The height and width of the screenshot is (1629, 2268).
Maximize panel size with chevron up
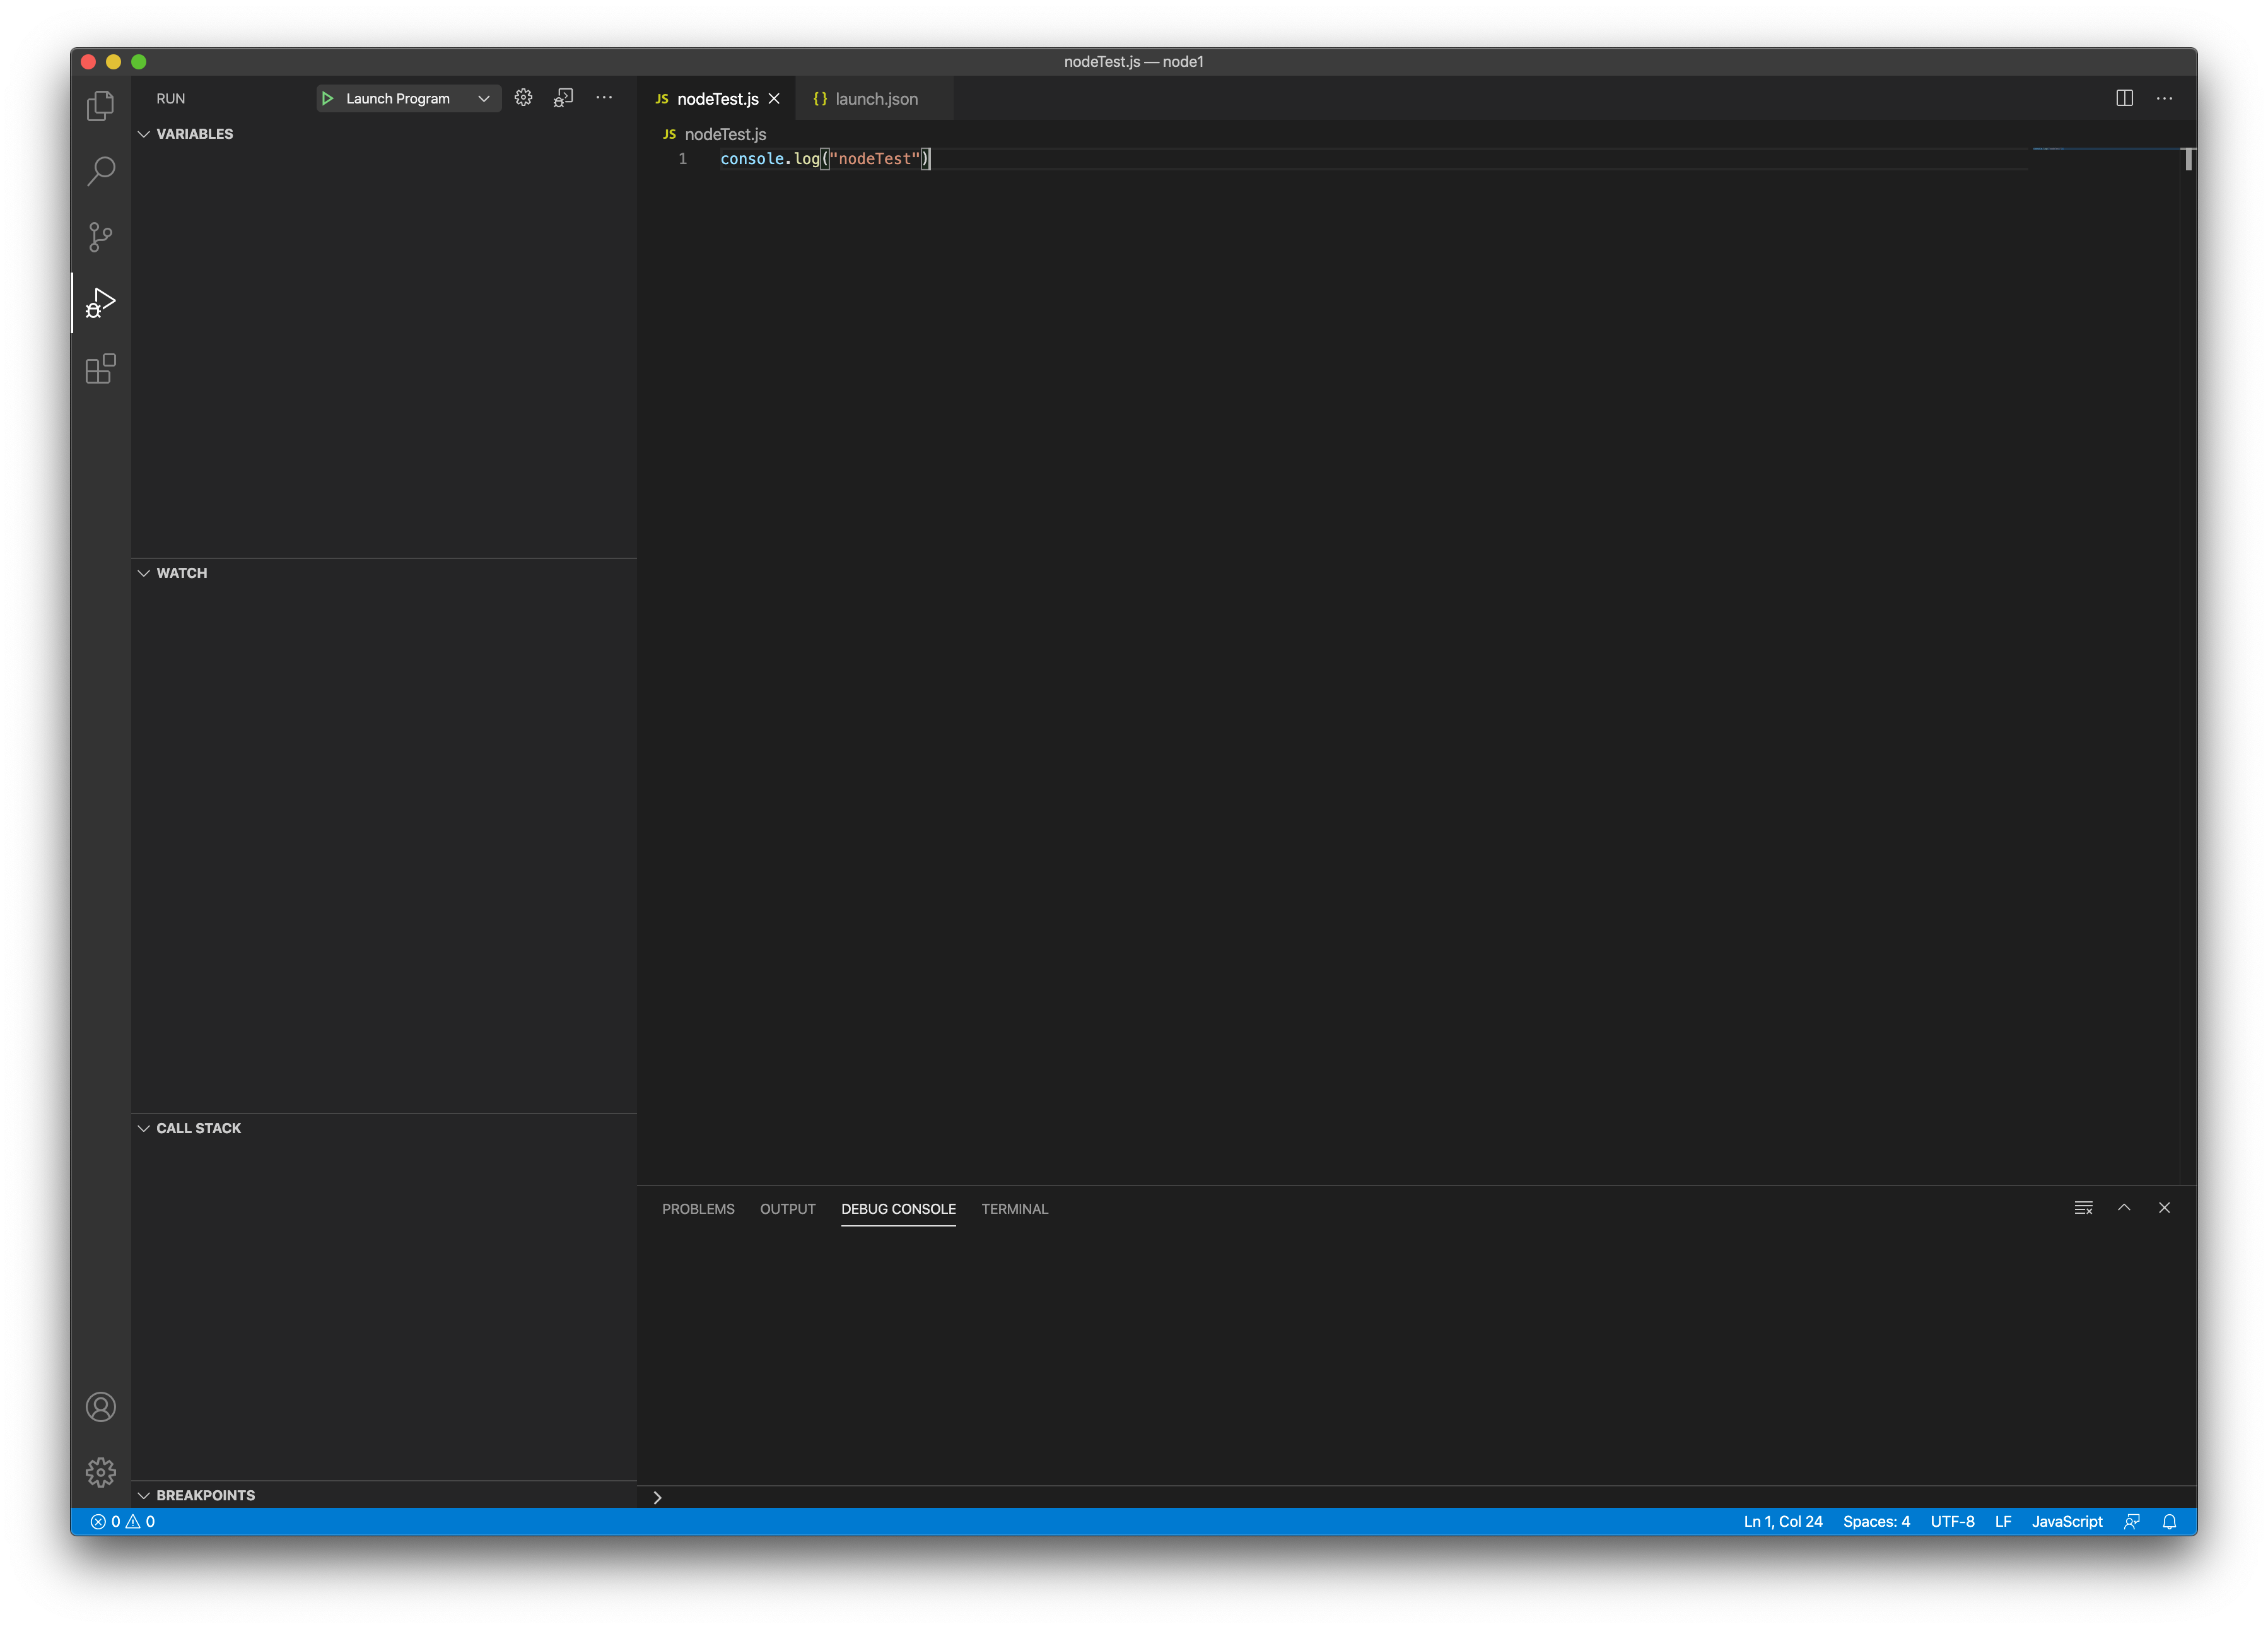tap(2124, 1208)
